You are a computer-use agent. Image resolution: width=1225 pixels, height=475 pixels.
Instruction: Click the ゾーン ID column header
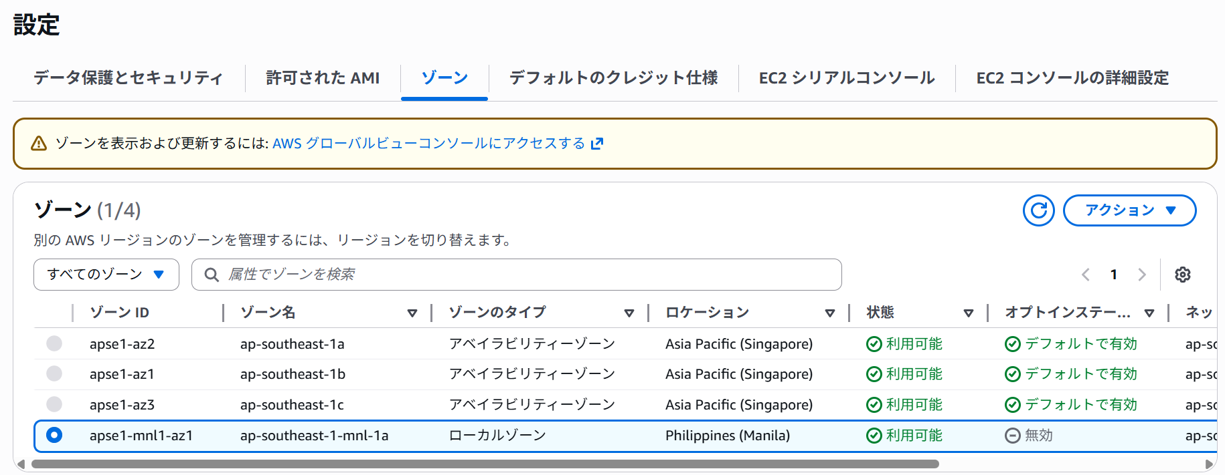coord(120,313)
